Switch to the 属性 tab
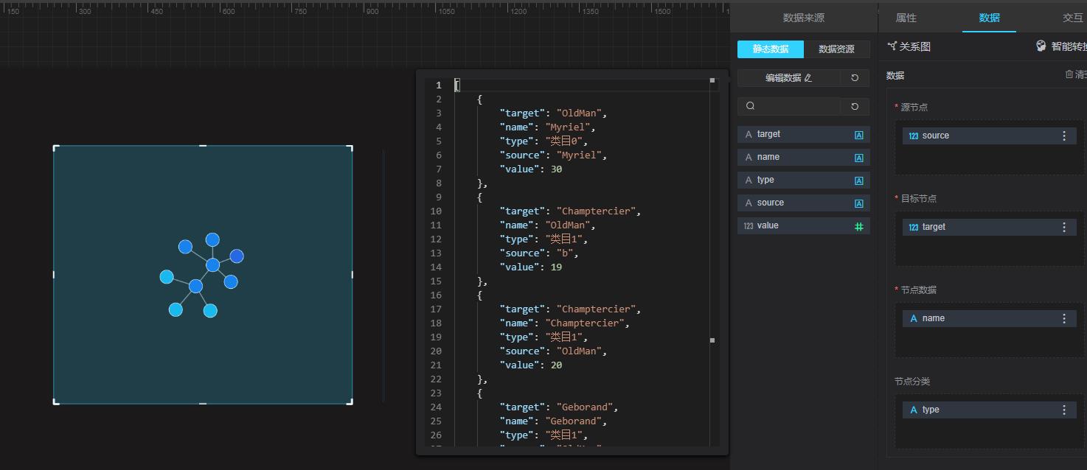The image size is (1087, 470). click(x=906, y=18)
